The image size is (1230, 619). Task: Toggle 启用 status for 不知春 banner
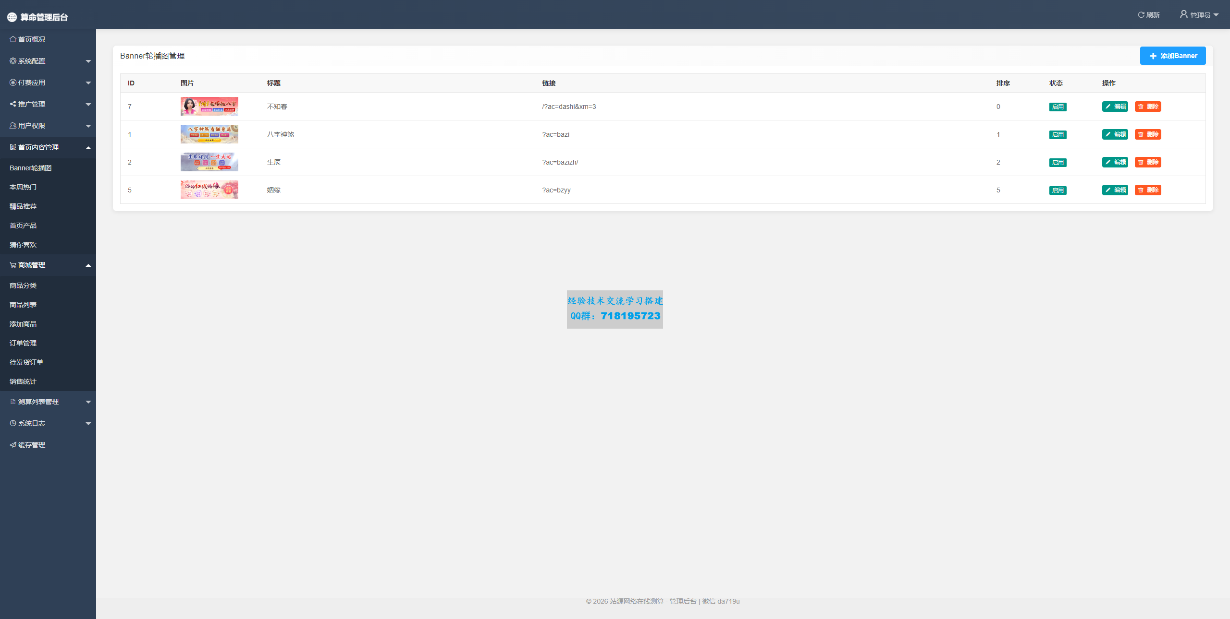coord(1058,107)
